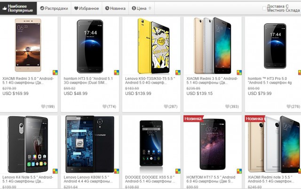Click Новинка ribbon on XIAOMI Redmi note 3
The image size is (301, 189).
[254, 119]
